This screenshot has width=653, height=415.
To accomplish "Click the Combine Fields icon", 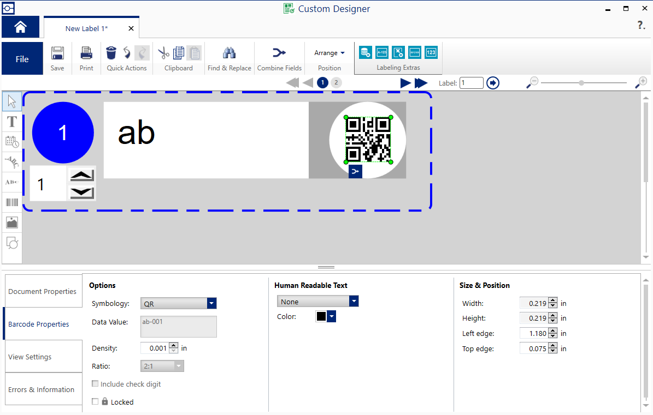I will 279,53.
